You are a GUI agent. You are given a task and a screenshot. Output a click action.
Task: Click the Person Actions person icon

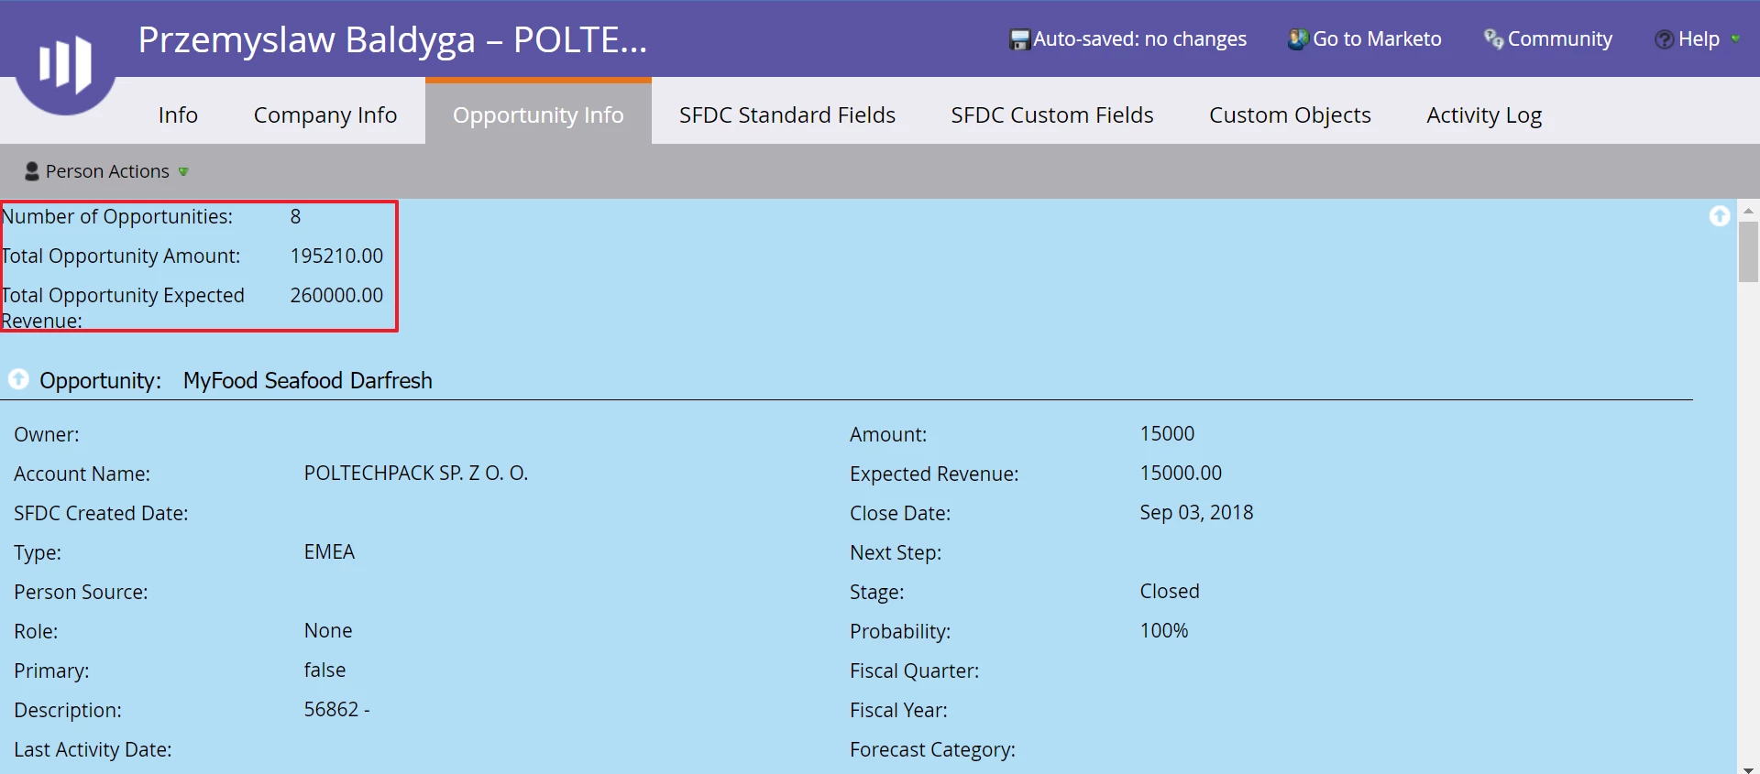(x=32, y=171)
